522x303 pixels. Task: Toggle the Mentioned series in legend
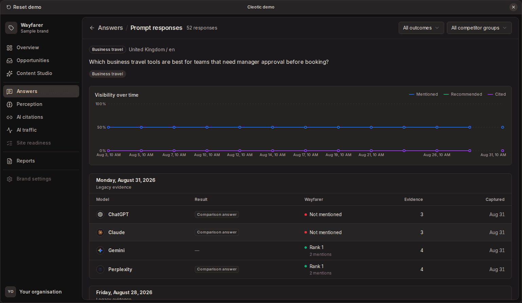423,94
